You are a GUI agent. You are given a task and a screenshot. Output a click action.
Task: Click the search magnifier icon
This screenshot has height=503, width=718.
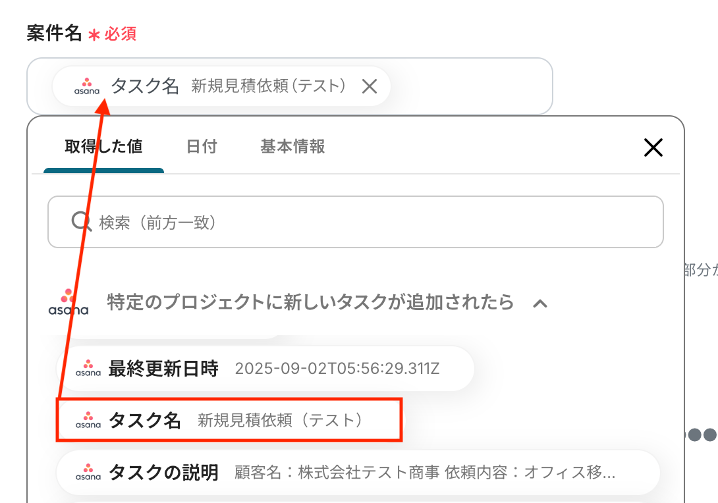click(81, 222)
